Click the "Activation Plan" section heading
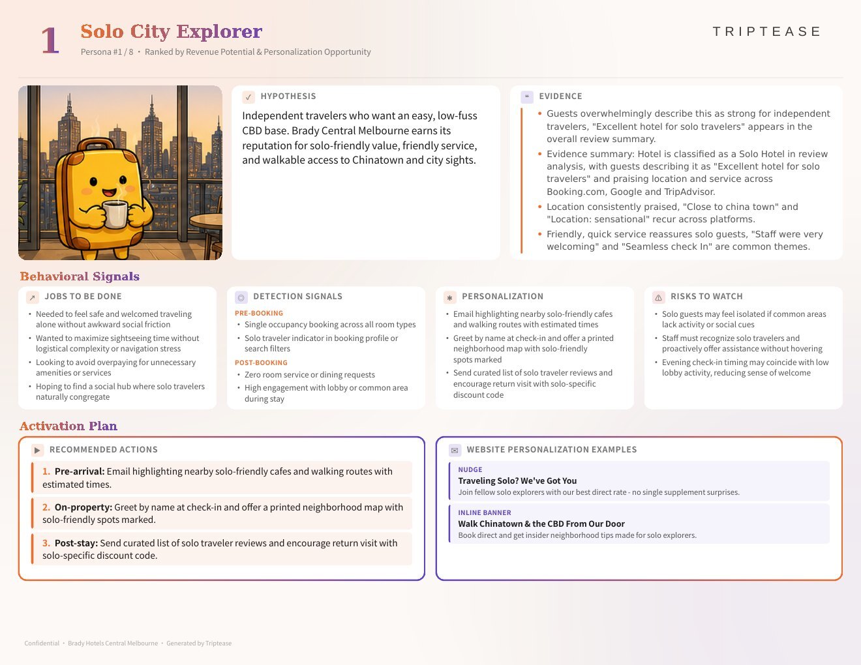Image resolution: width=861 pixels, height=665 pixels. [68, 426]
